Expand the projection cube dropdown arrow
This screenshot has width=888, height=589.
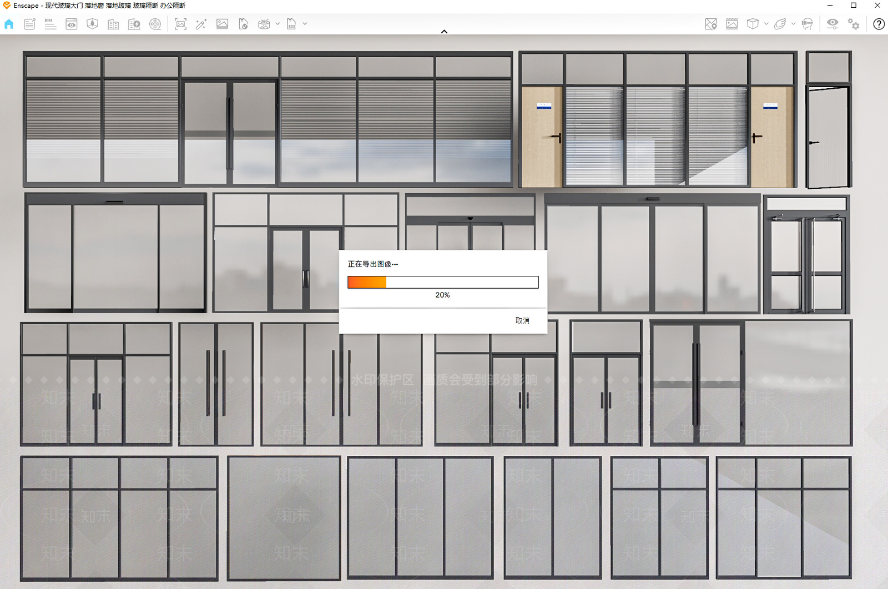766,24
